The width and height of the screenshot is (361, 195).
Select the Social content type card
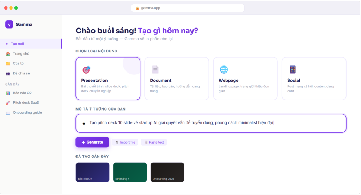pyautogui.click(x=314, y=78)
